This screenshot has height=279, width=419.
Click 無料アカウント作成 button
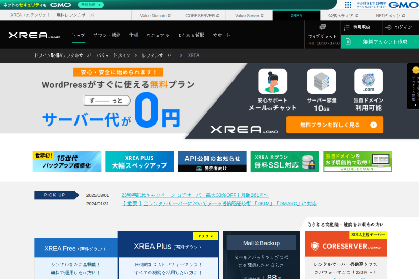(x=380, y=42)
